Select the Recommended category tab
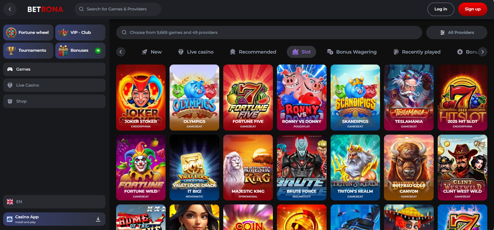Image resolution: width=494 pixels, height=230 pixels. [253, 52]
